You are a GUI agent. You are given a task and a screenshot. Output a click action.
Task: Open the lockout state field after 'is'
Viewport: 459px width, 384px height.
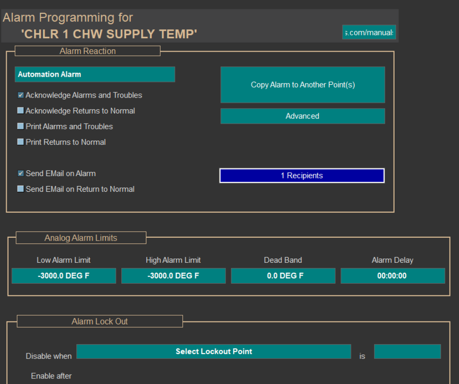tap(407, 351)
